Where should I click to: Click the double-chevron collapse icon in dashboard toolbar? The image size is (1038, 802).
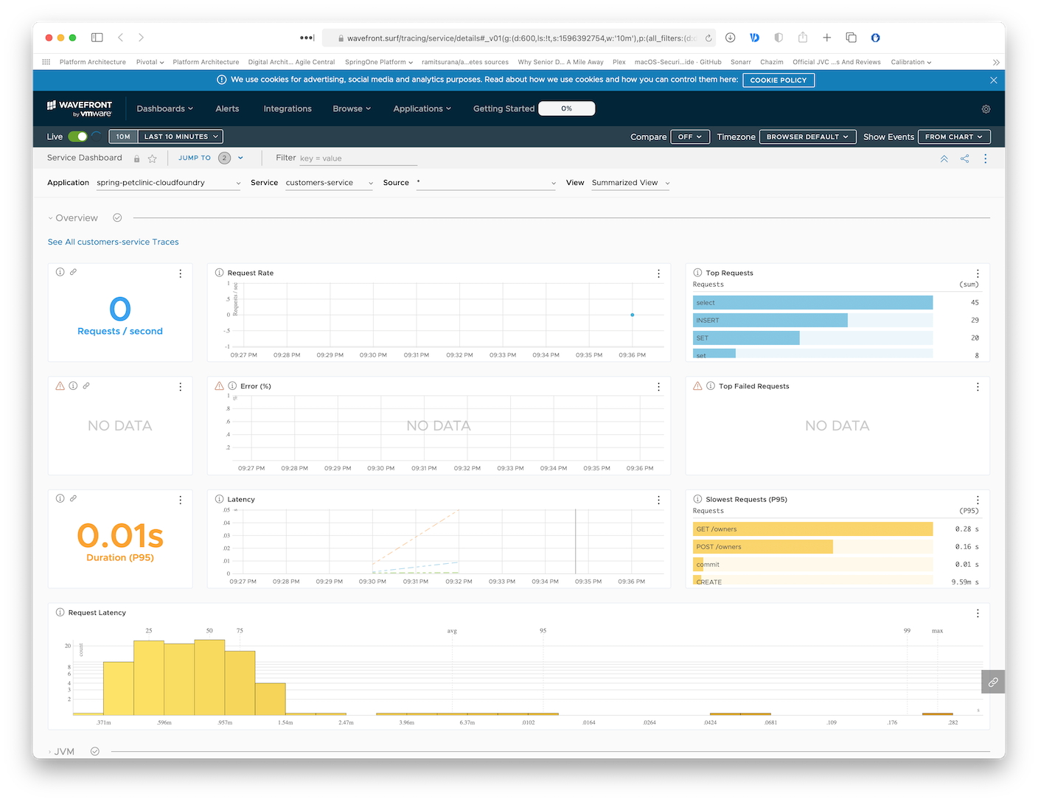click(944, 158)
